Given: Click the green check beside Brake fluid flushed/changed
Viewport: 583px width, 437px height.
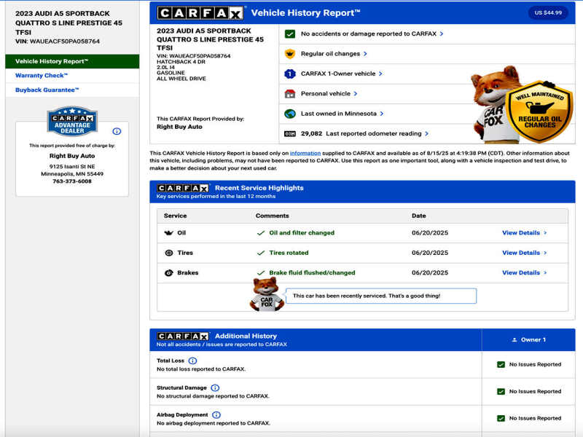Looking at the screenshot, I should [x=261, y=272].
